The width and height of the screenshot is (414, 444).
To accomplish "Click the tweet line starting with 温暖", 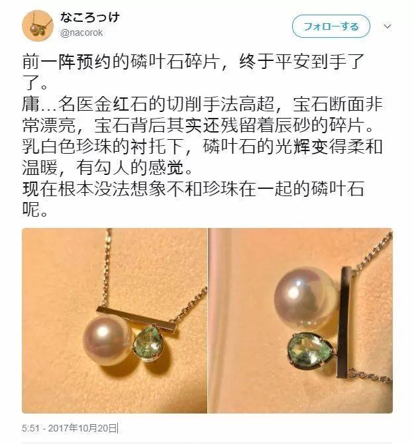I will (107, 168).
